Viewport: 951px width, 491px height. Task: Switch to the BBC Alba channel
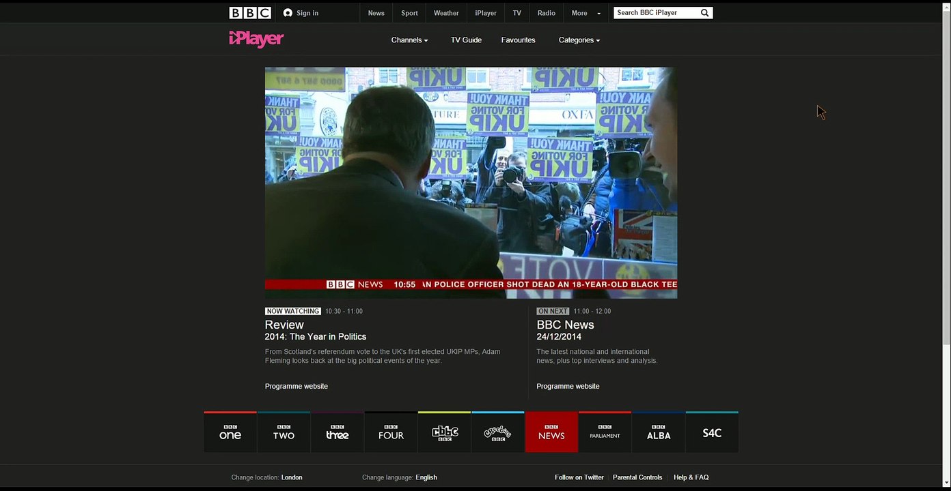(x=659, y=432)
